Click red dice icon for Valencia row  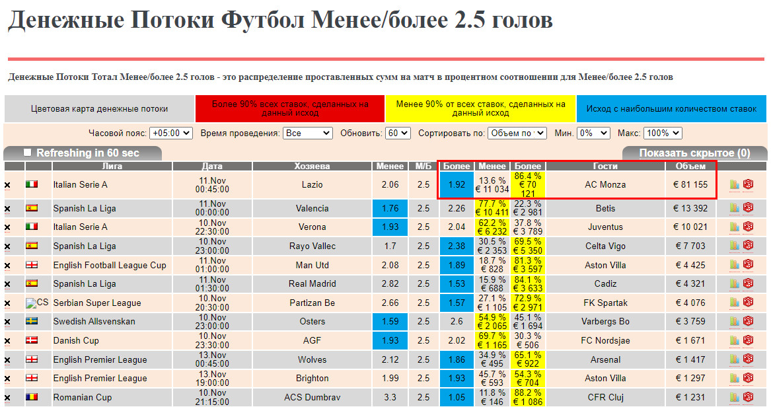[748, 207]
